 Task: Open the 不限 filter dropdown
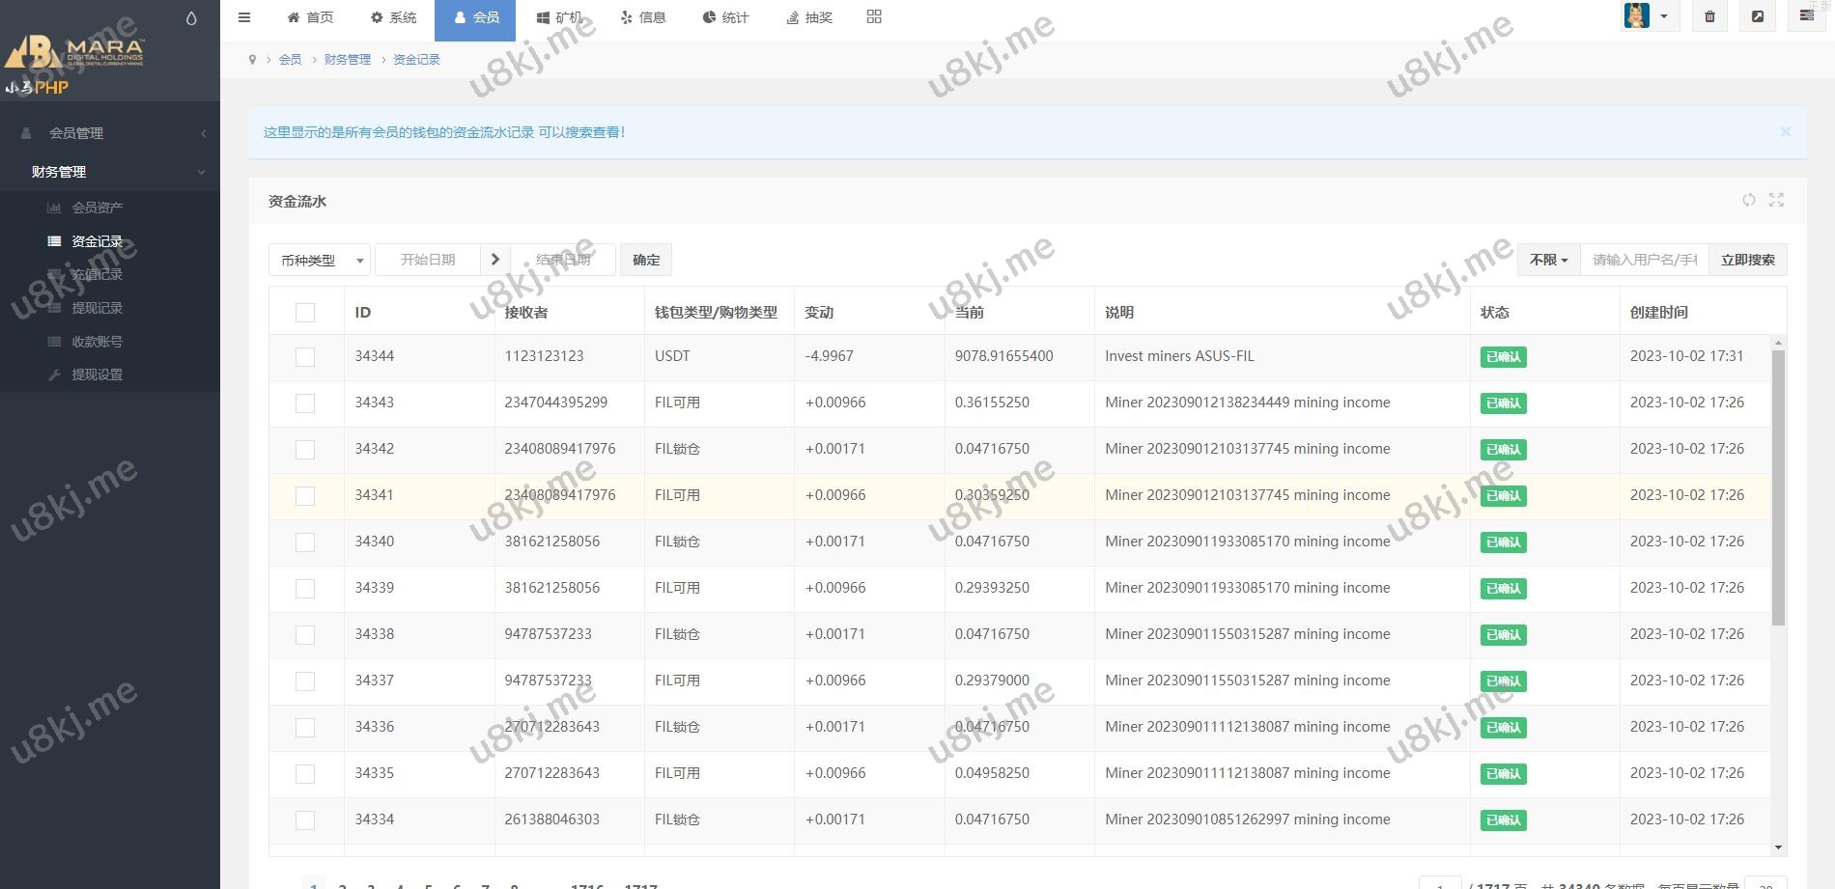click(x=1548, y=260)
